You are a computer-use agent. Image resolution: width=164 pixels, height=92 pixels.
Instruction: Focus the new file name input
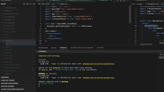21,44
